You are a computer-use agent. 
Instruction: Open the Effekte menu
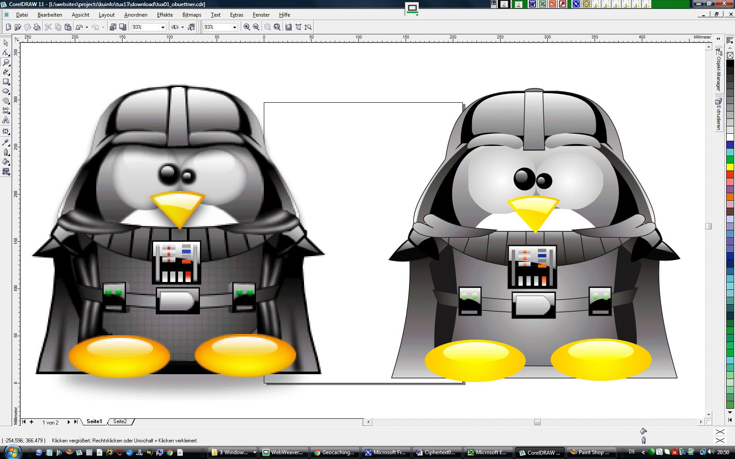[x=165, y=15]
